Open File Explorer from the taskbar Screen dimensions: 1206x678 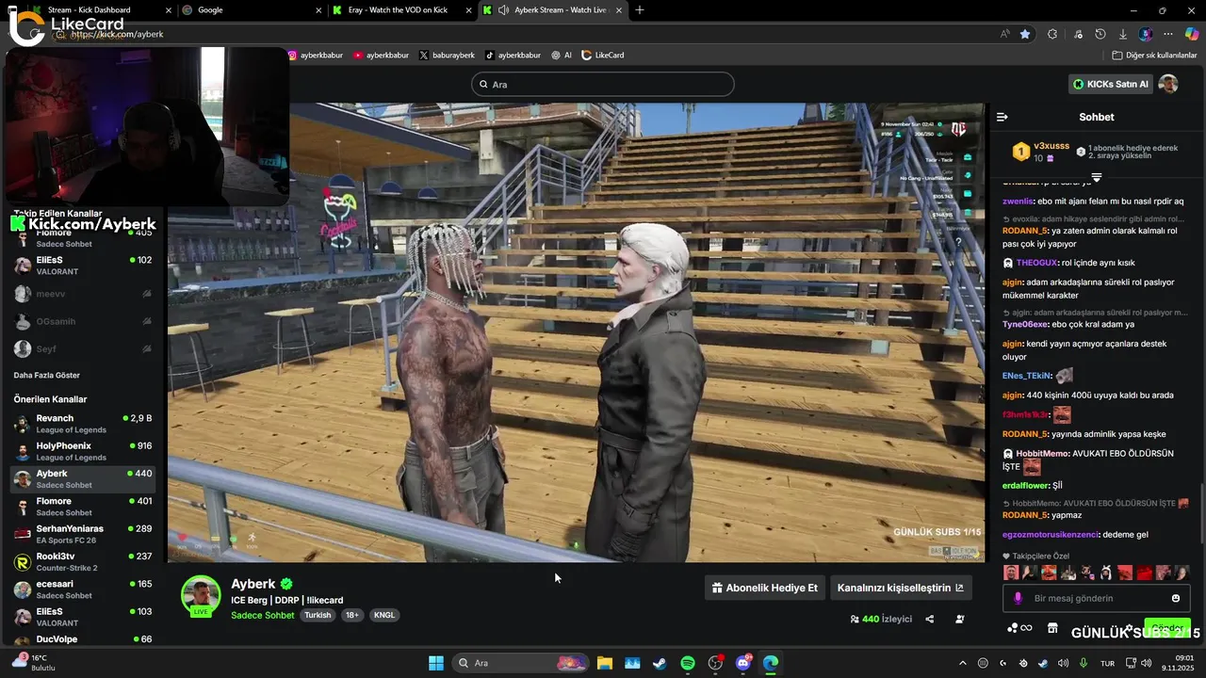tap(604, 663)
